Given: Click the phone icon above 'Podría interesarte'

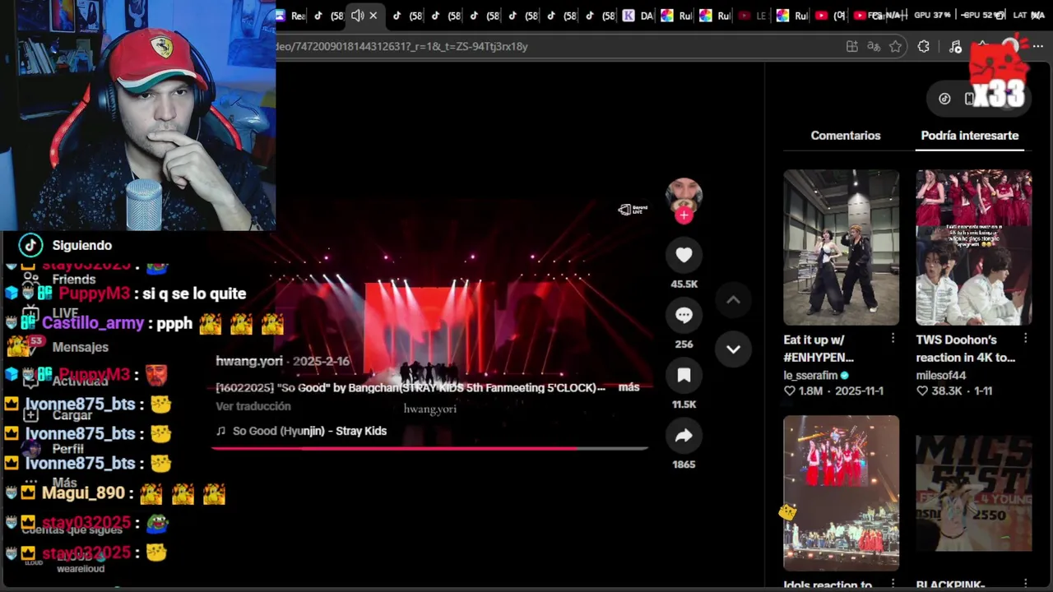Looking at the screenshot, I should click(x=969, y=99).
